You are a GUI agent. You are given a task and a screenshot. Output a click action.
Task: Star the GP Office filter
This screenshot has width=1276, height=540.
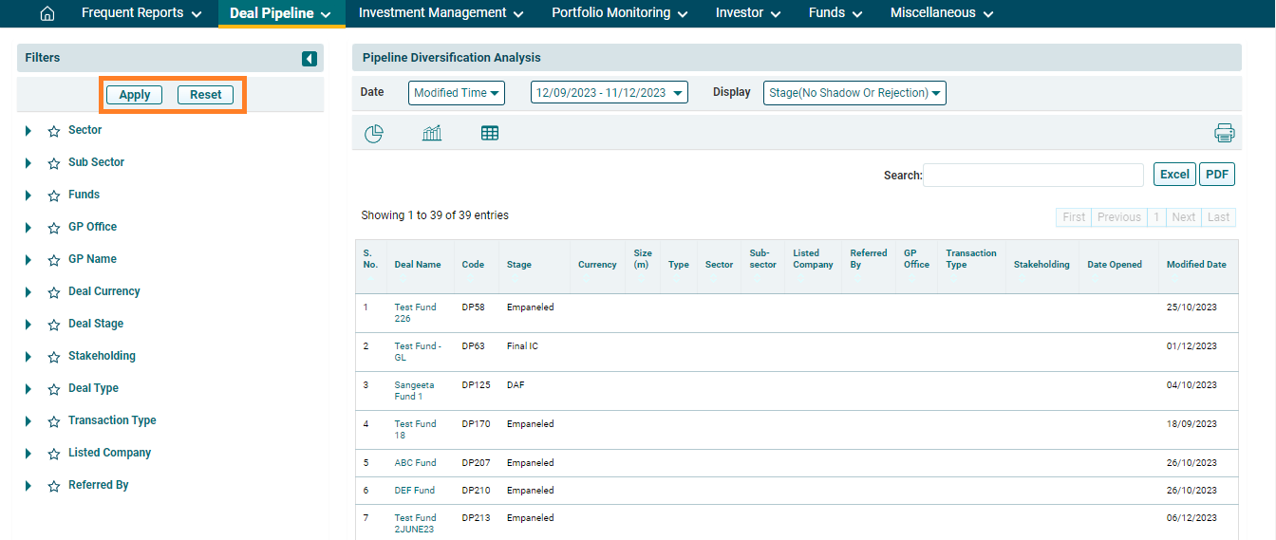click(54, 228)
